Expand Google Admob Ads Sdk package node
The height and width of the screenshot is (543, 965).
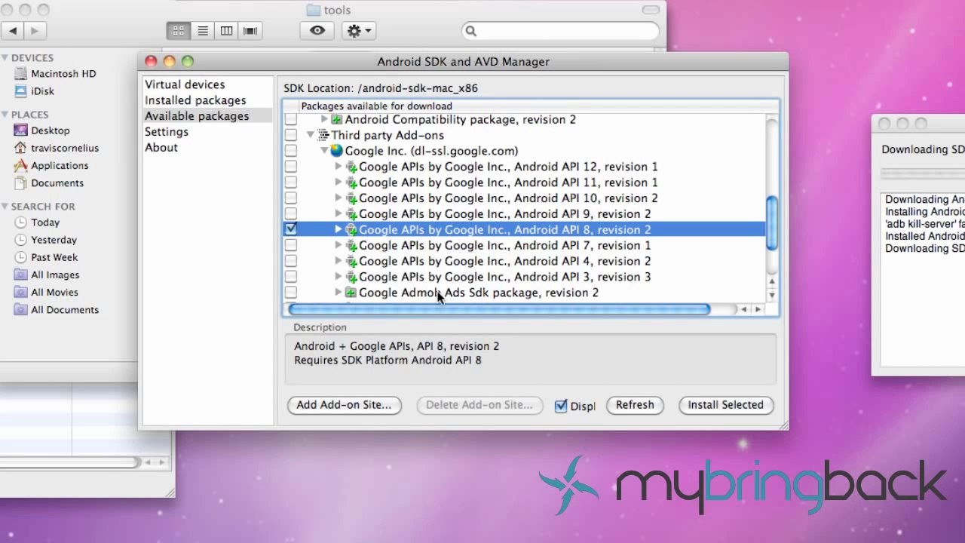tap(339, 293)
